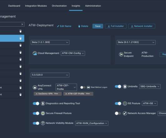This screenshot has width=166, height=138.
Task: Click the AnyConnect VPN lock icon
Action: [x=35, y=87]
